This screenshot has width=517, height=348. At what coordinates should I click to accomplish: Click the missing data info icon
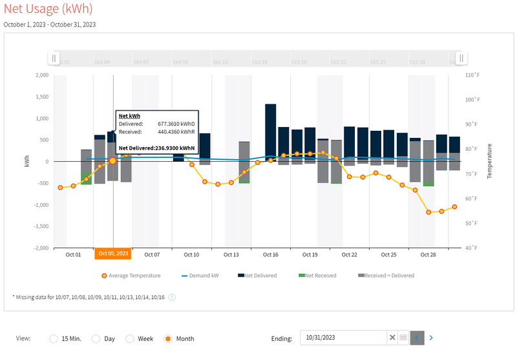tap(172, 298)
